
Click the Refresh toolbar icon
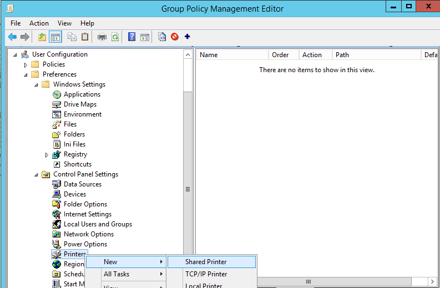tap(115, 37)
